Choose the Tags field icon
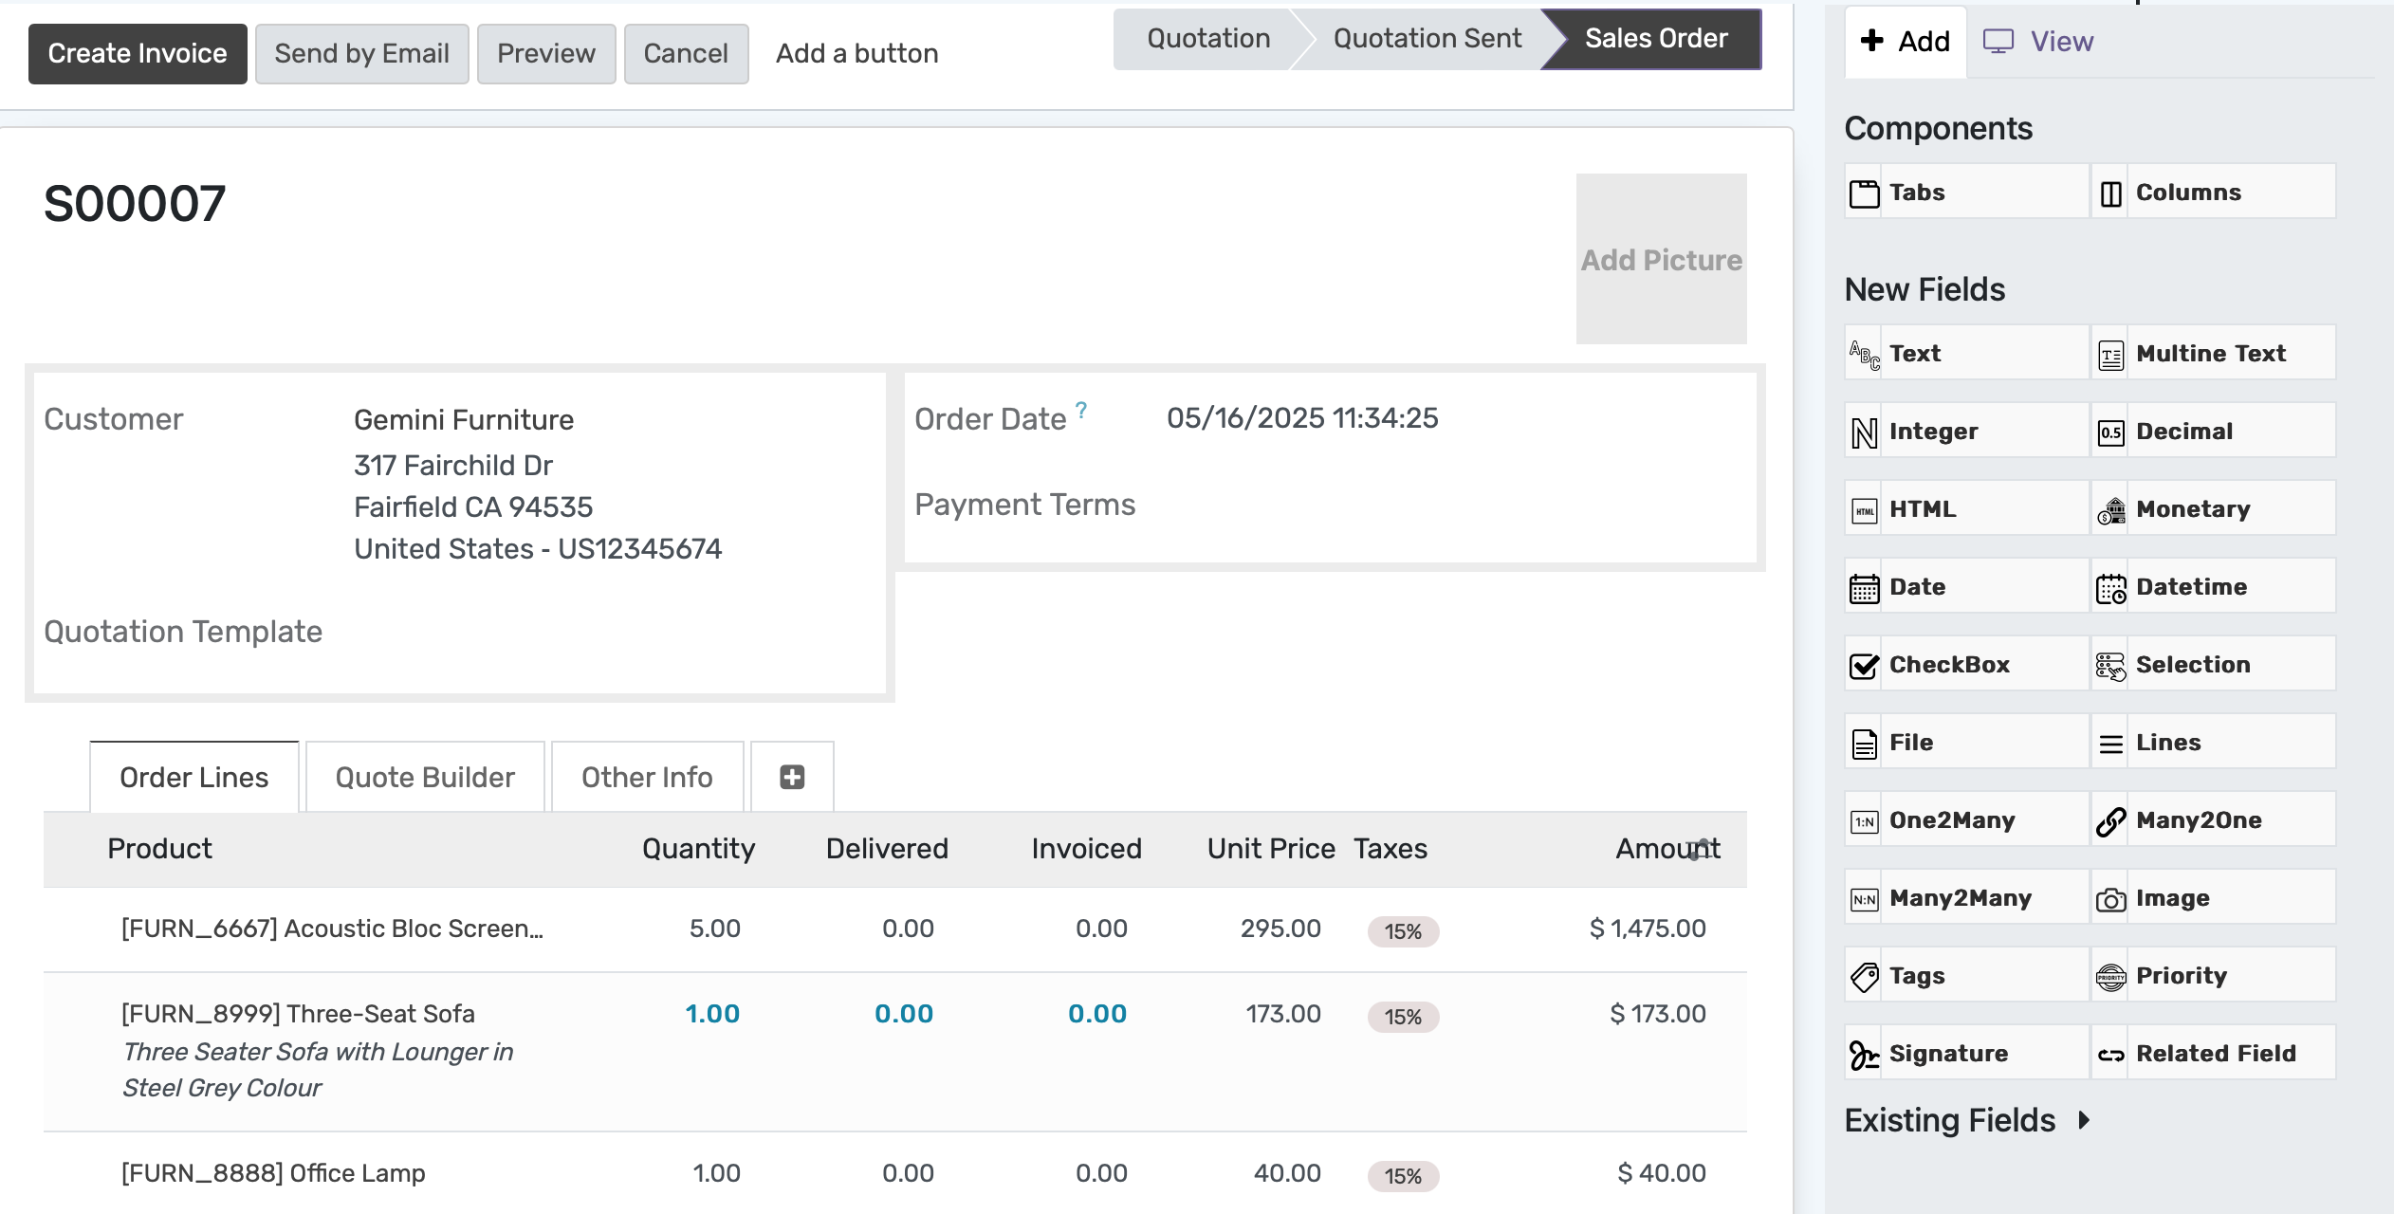 coord(1864,977)
